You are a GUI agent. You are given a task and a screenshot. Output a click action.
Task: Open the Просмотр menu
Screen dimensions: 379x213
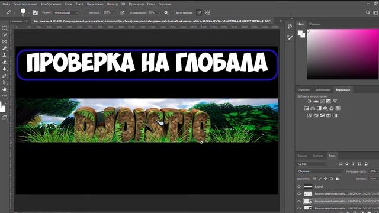pos(136,4)
